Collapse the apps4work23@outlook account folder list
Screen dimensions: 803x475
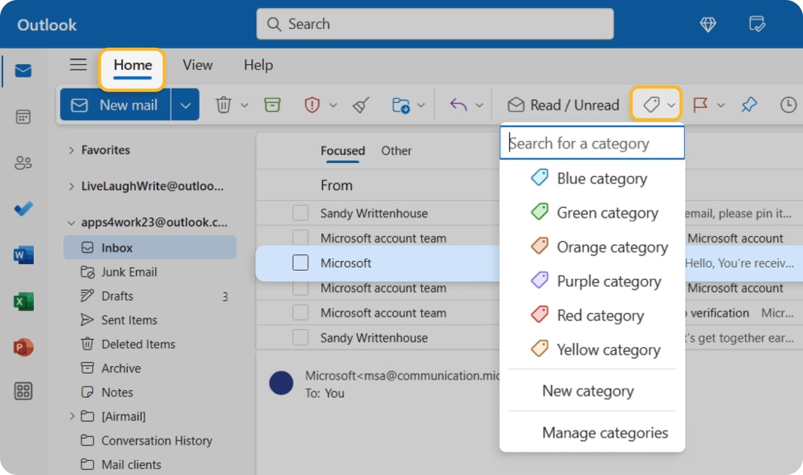pos(71,222)
